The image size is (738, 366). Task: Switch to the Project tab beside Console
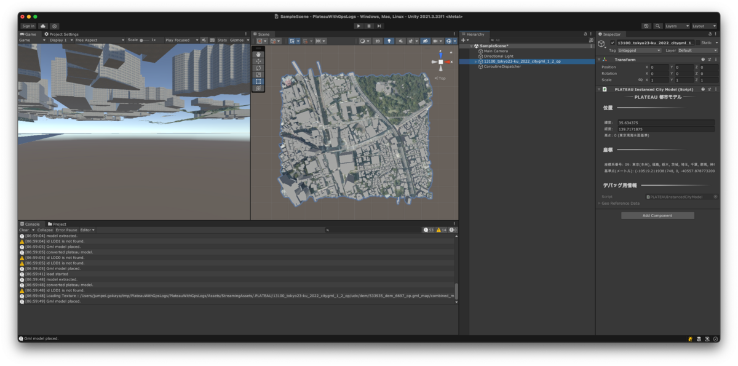click(57, 224)
